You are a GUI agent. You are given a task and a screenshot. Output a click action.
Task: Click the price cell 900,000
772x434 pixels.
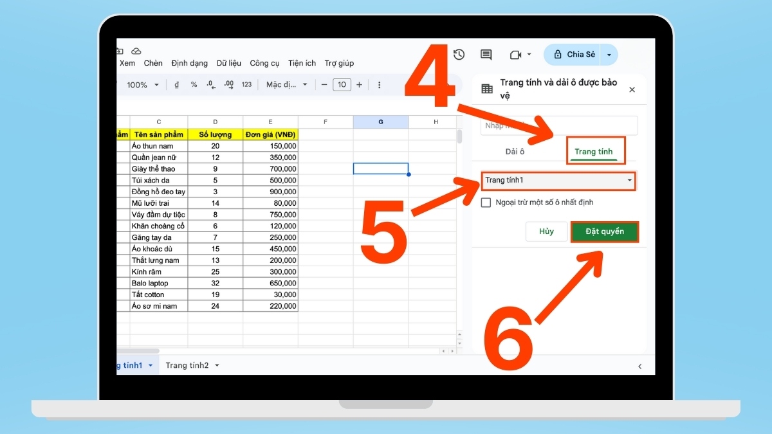271,192
